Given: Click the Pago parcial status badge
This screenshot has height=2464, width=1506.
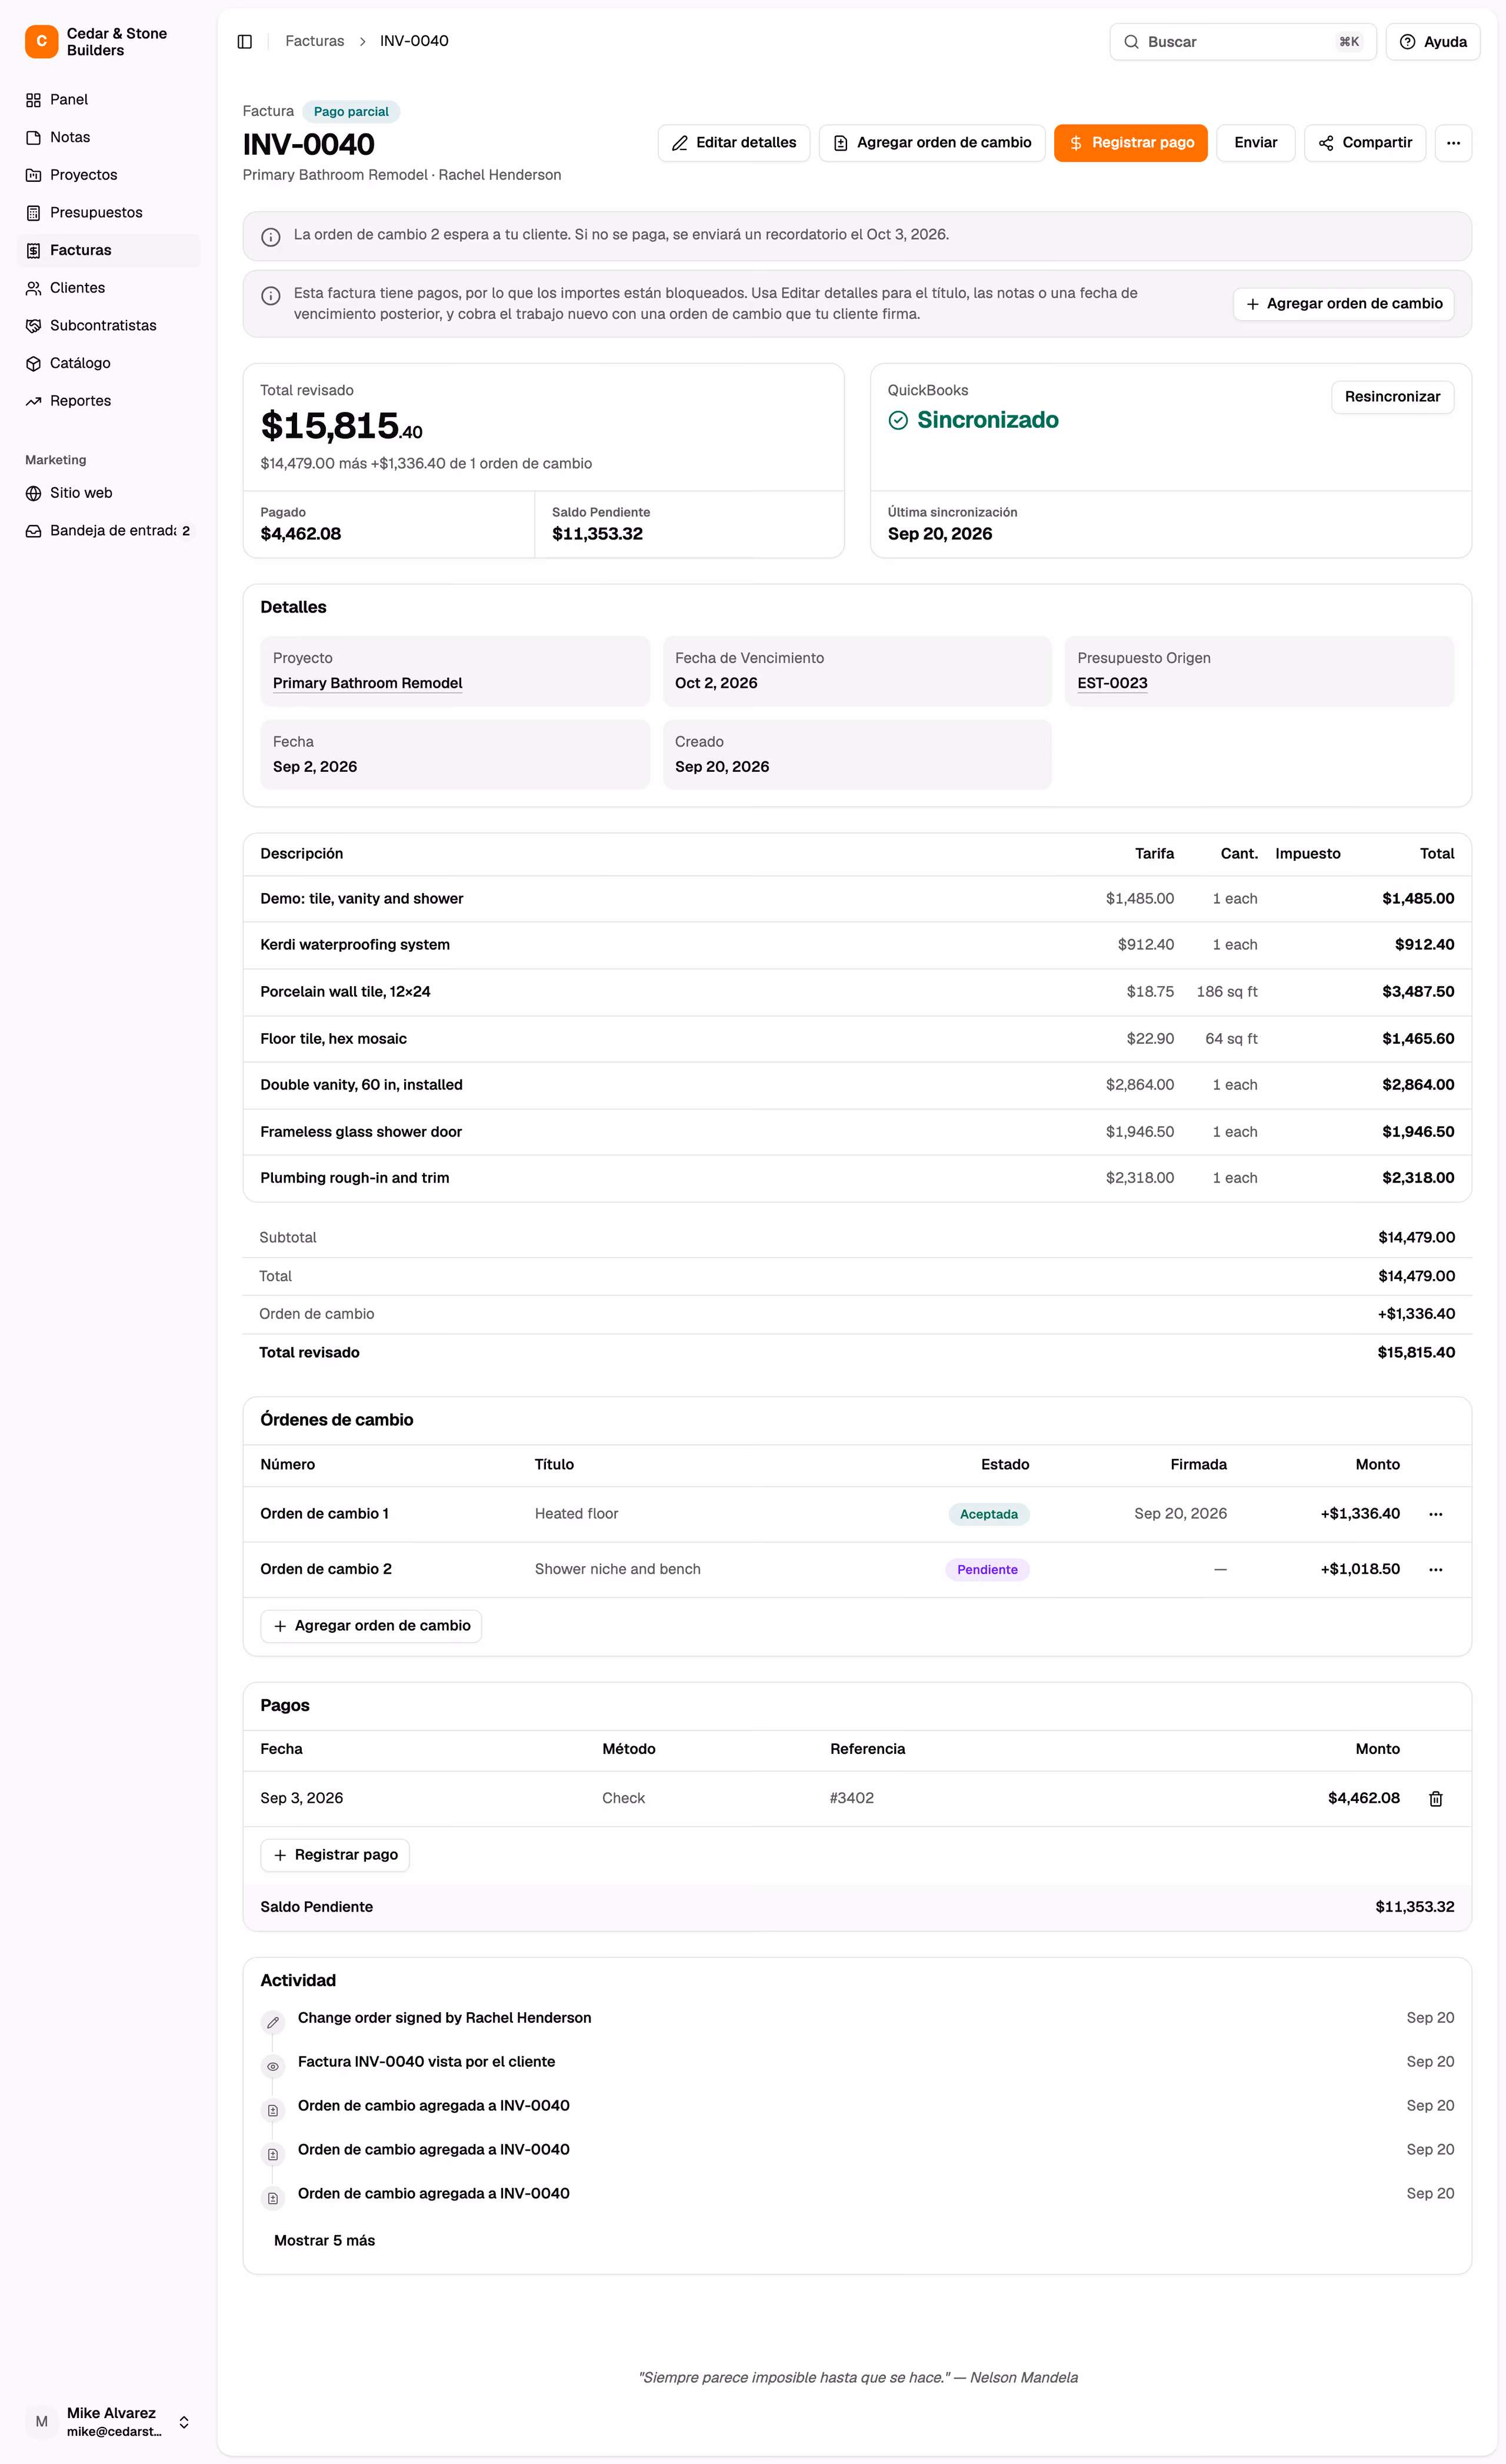Looking at the screenshot, I should [351, 112].
